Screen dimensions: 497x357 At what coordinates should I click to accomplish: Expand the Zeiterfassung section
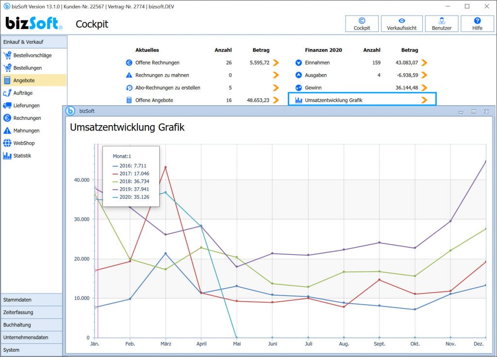(32, 312)
